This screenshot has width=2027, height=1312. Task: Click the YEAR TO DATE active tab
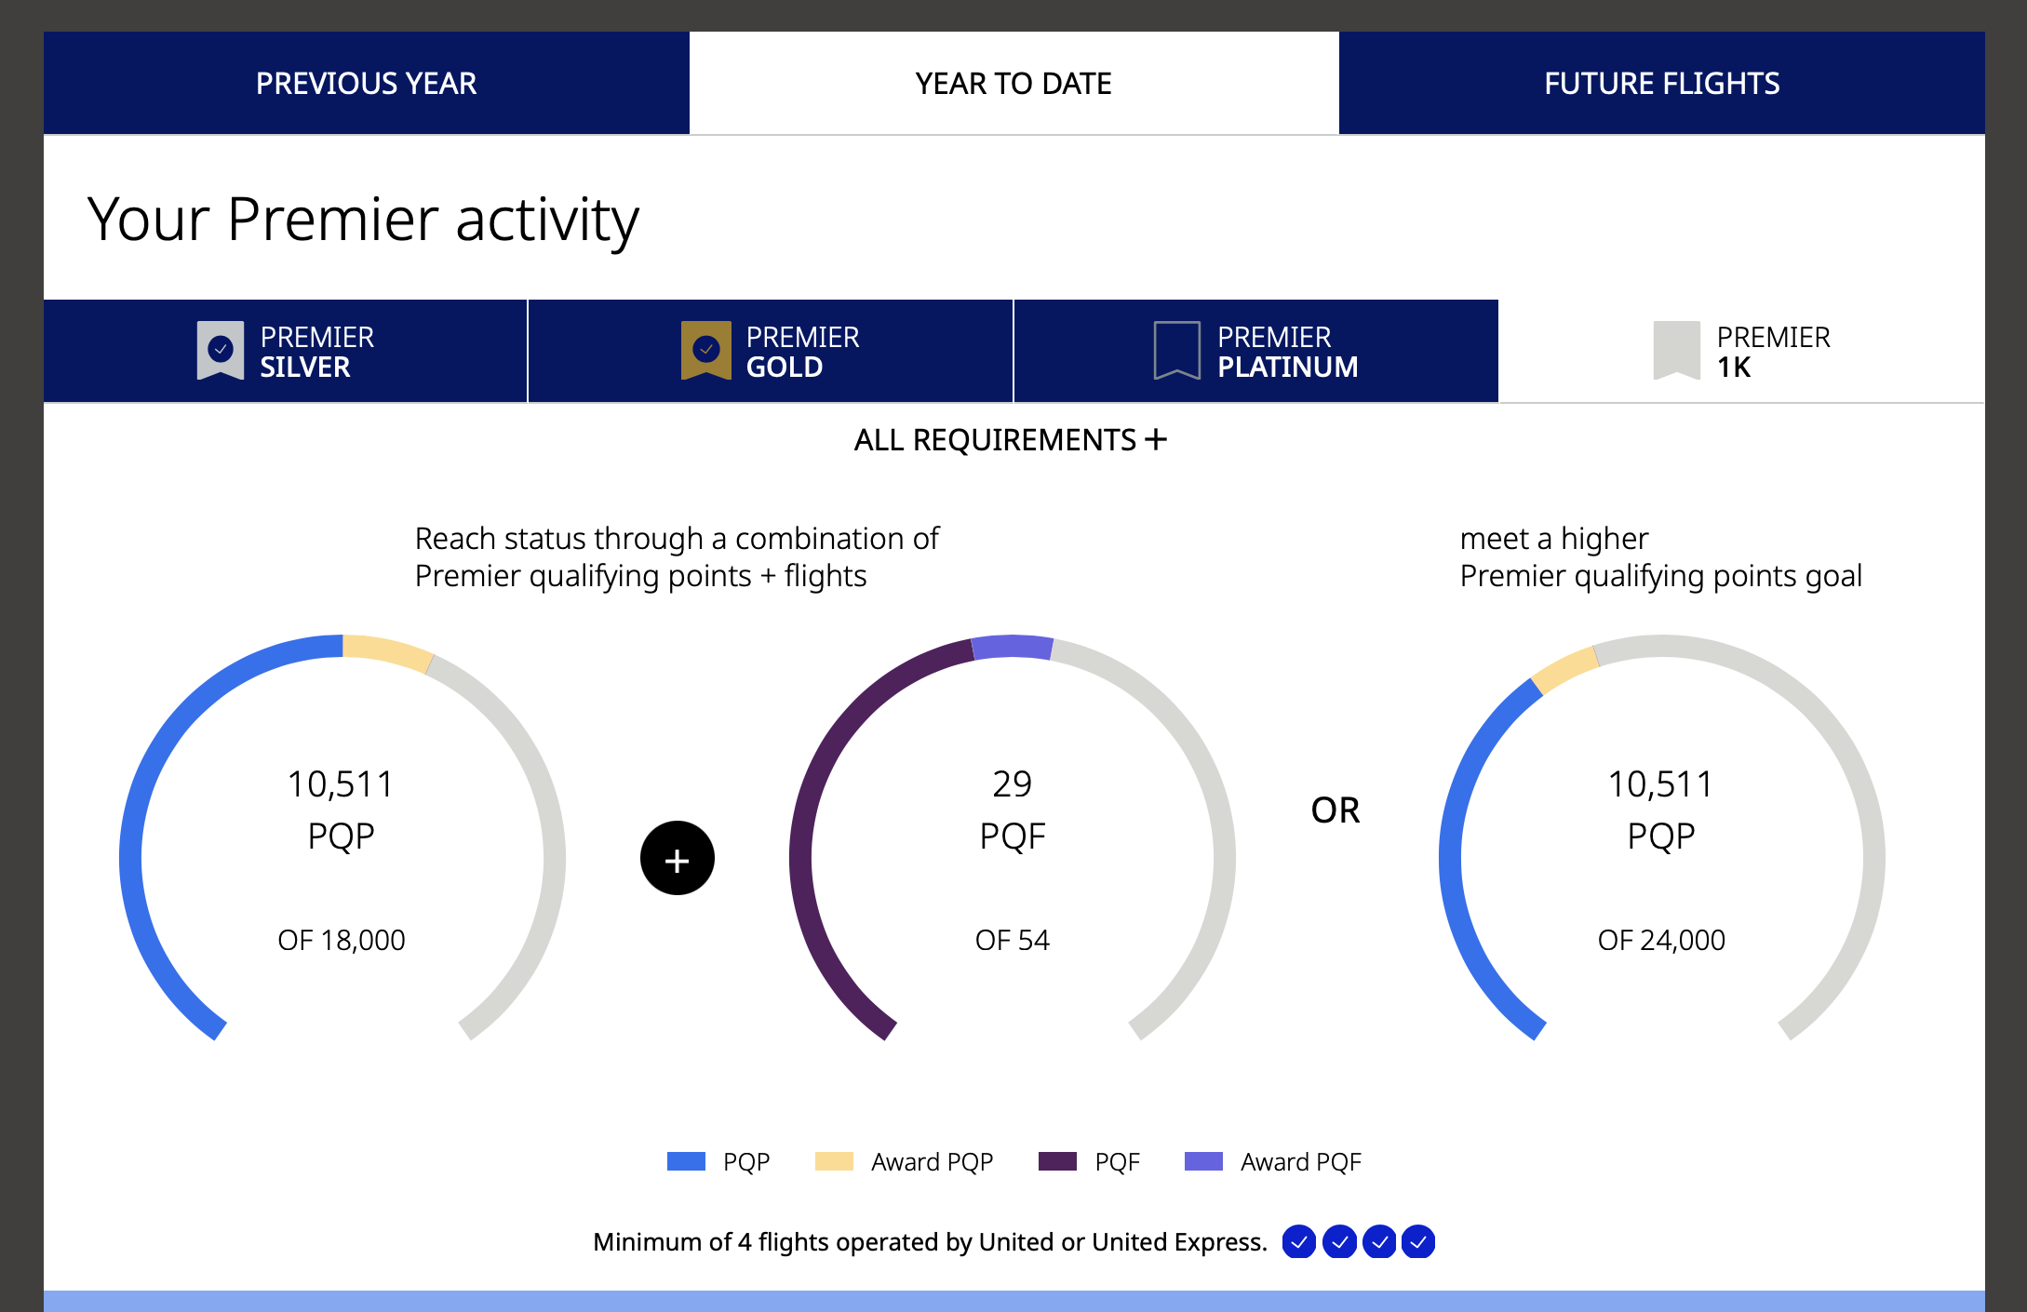pos(1013,83)
